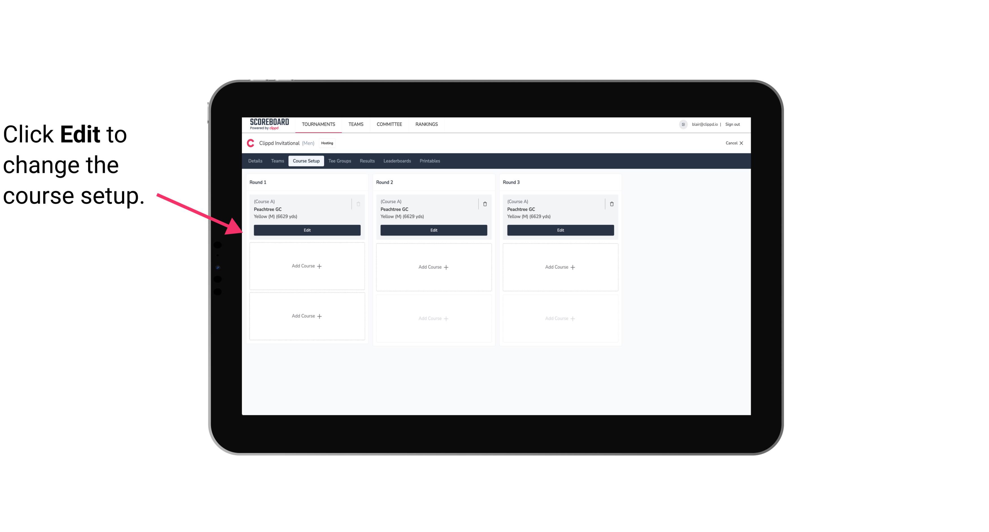Screen dimensions: 989x532
Task: Click Add Course for Round 3
Action: tap(560, 267)
